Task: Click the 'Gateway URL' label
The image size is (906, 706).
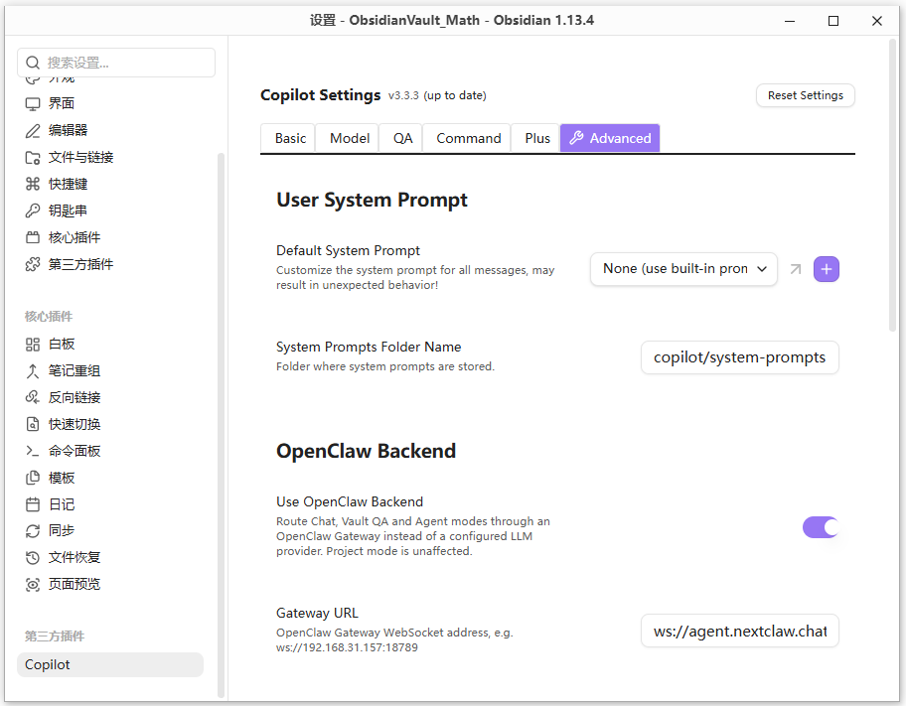Action: tap(317, 613)
